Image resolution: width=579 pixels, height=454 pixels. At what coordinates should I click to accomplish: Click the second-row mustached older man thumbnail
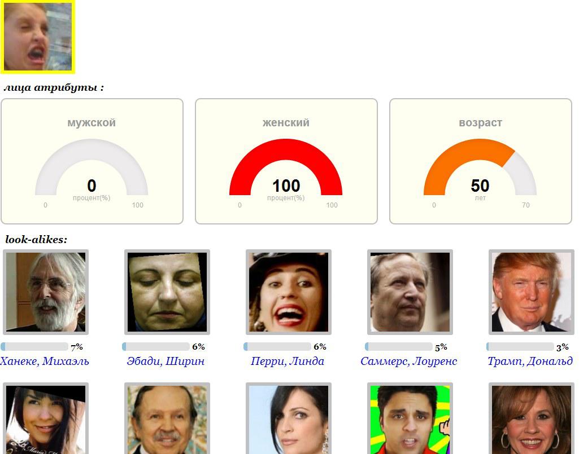167,418
